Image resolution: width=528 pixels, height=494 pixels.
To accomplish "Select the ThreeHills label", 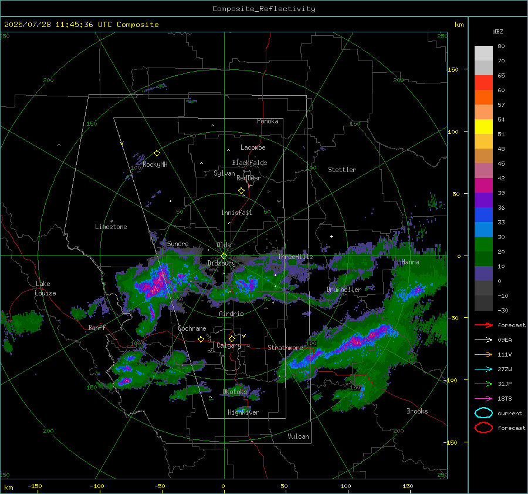I will (x=295, y=257).
